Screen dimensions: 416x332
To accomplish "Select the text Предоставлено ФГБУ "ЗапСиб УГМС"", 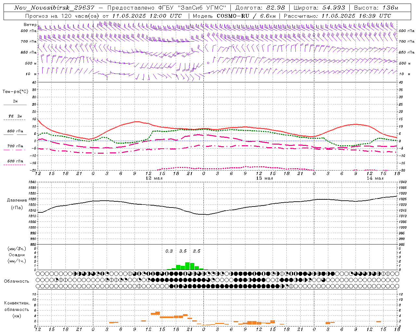I will 166,8.
